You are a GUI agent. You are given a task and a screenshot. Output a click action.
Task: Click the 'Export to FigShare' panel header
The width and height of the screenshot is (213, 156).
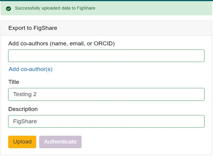[33, 28]
